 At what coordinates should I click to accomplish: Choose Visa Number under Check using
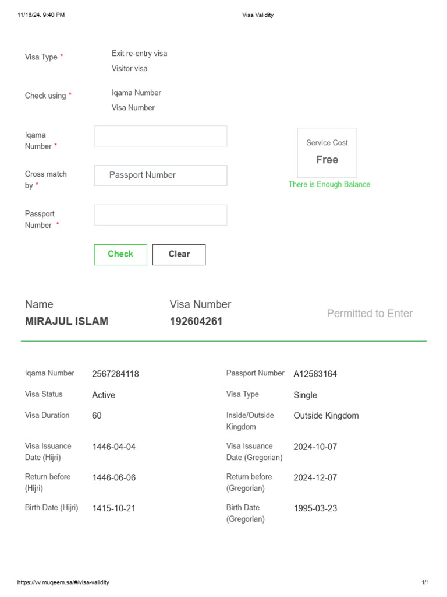[133, 108]
